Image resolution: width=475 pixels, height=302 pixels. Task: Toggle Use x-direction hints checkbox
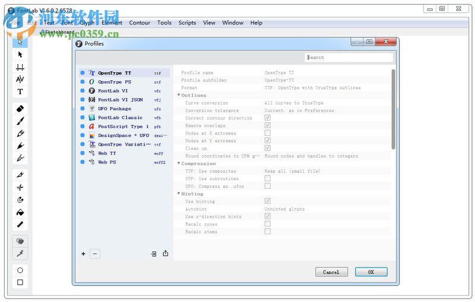click(x=268, y=216)
